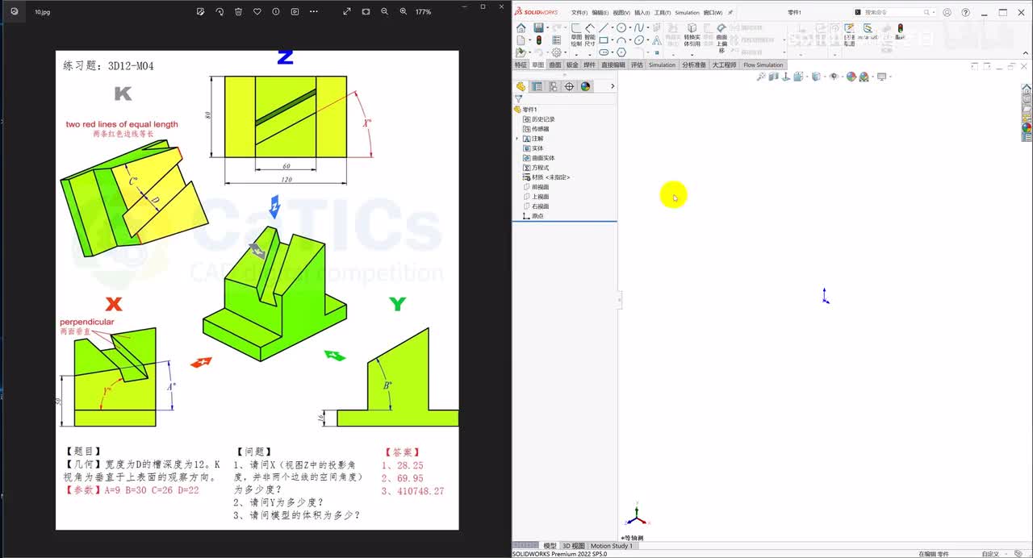Open the 文件 menu in SolidWorks

pyautogui.click(x=579, y=13)
